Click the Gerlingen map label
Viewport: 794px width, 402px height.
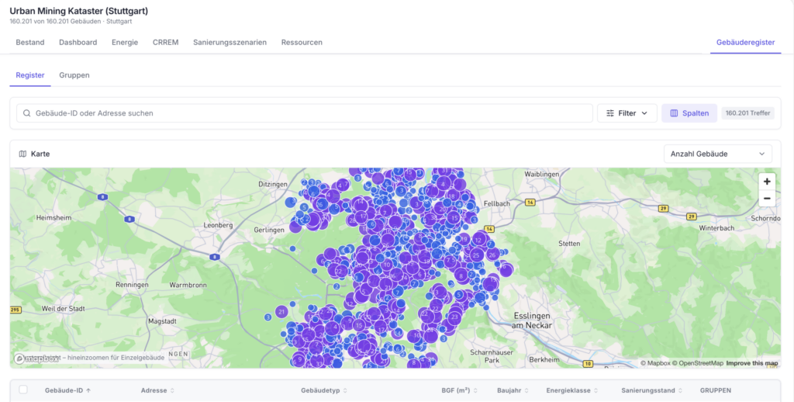click(269, 230)
